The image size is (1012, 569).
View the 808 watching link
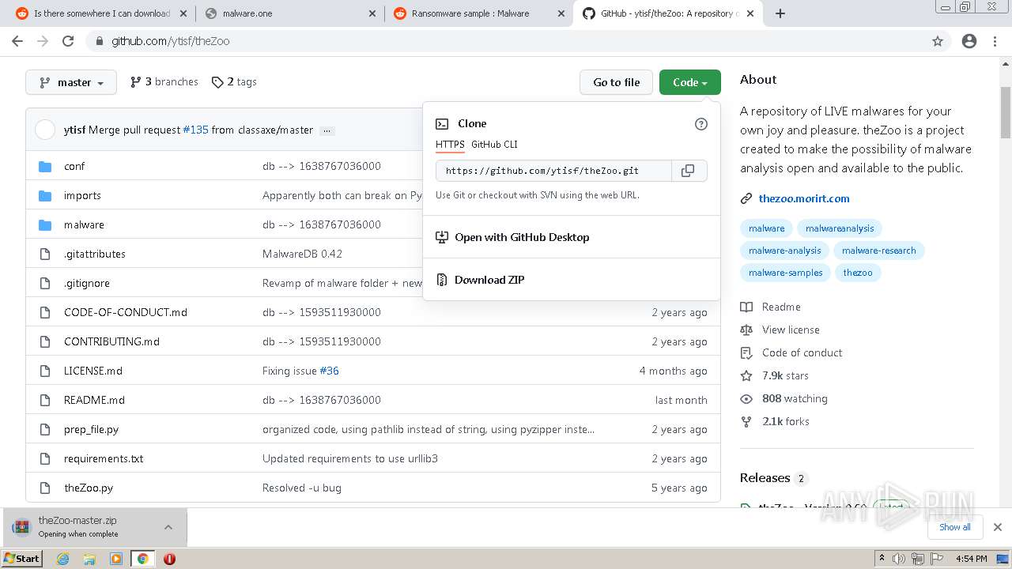795,398
